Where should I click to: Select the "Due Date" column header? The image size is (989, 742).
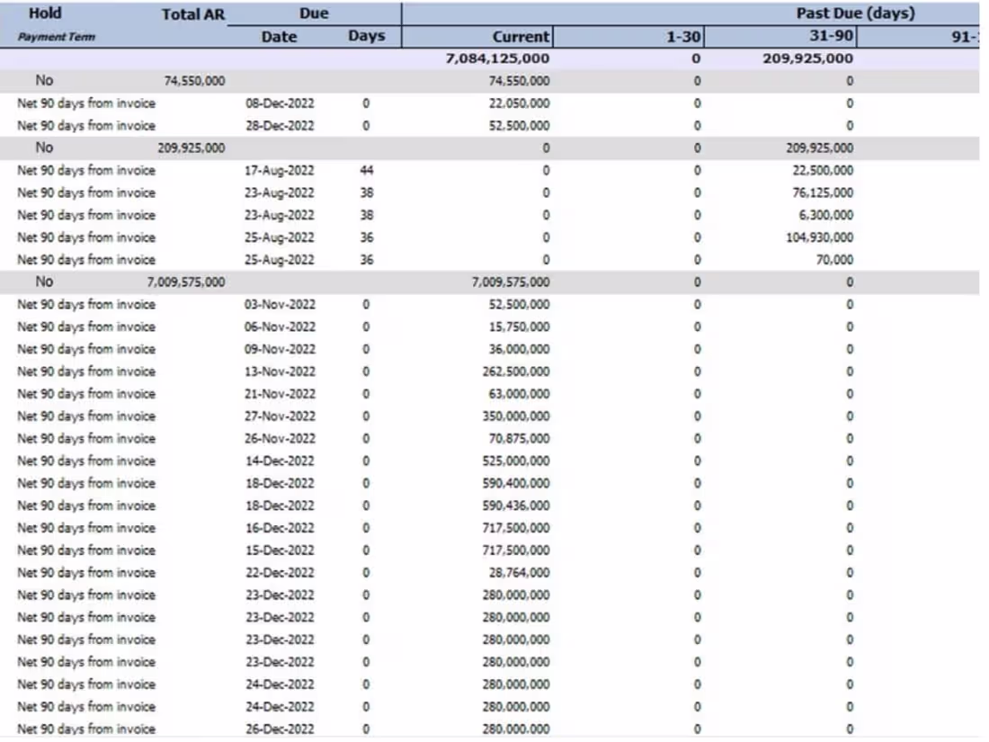pos(280,36)
